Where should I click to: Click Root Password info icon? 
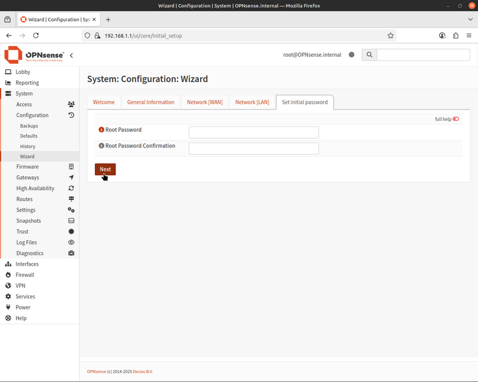pyautogui.click(x=101, y=130)
